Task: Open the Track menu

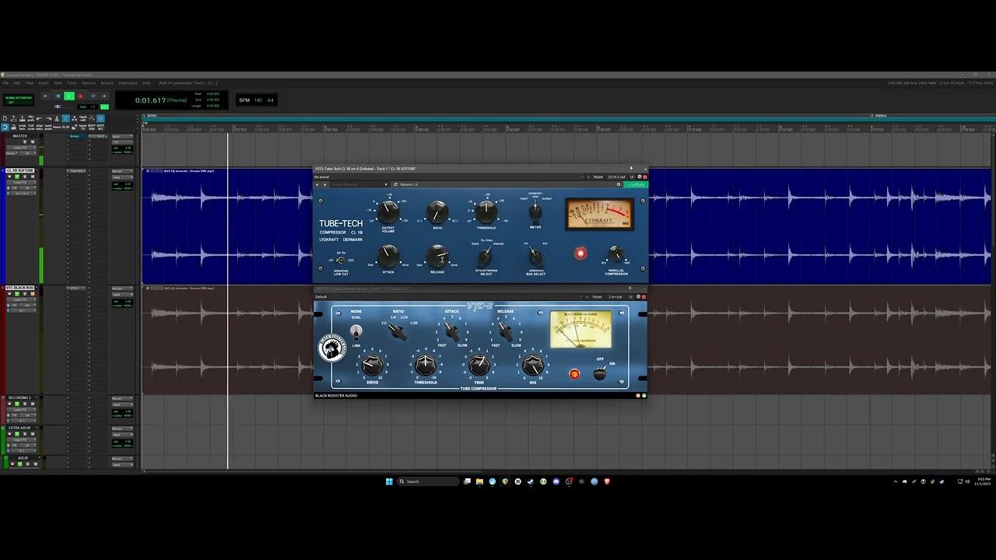Action: tap(72, 82)
